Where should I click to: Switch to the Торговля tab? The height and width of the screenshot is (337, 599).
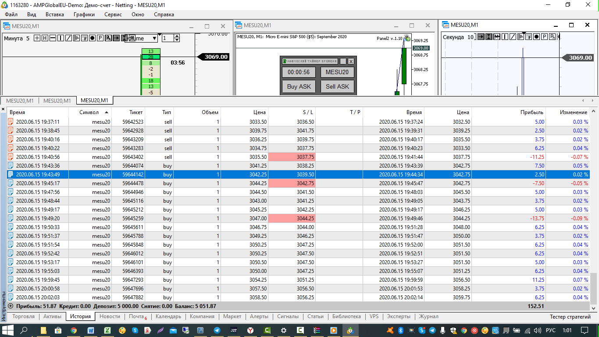pos(24,316)
